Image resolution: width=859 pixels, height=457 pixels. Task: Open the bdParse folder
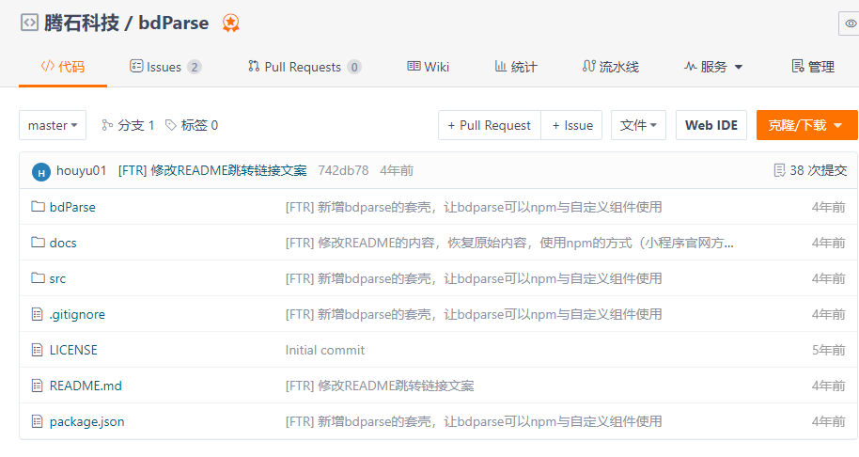coord(72,207)
